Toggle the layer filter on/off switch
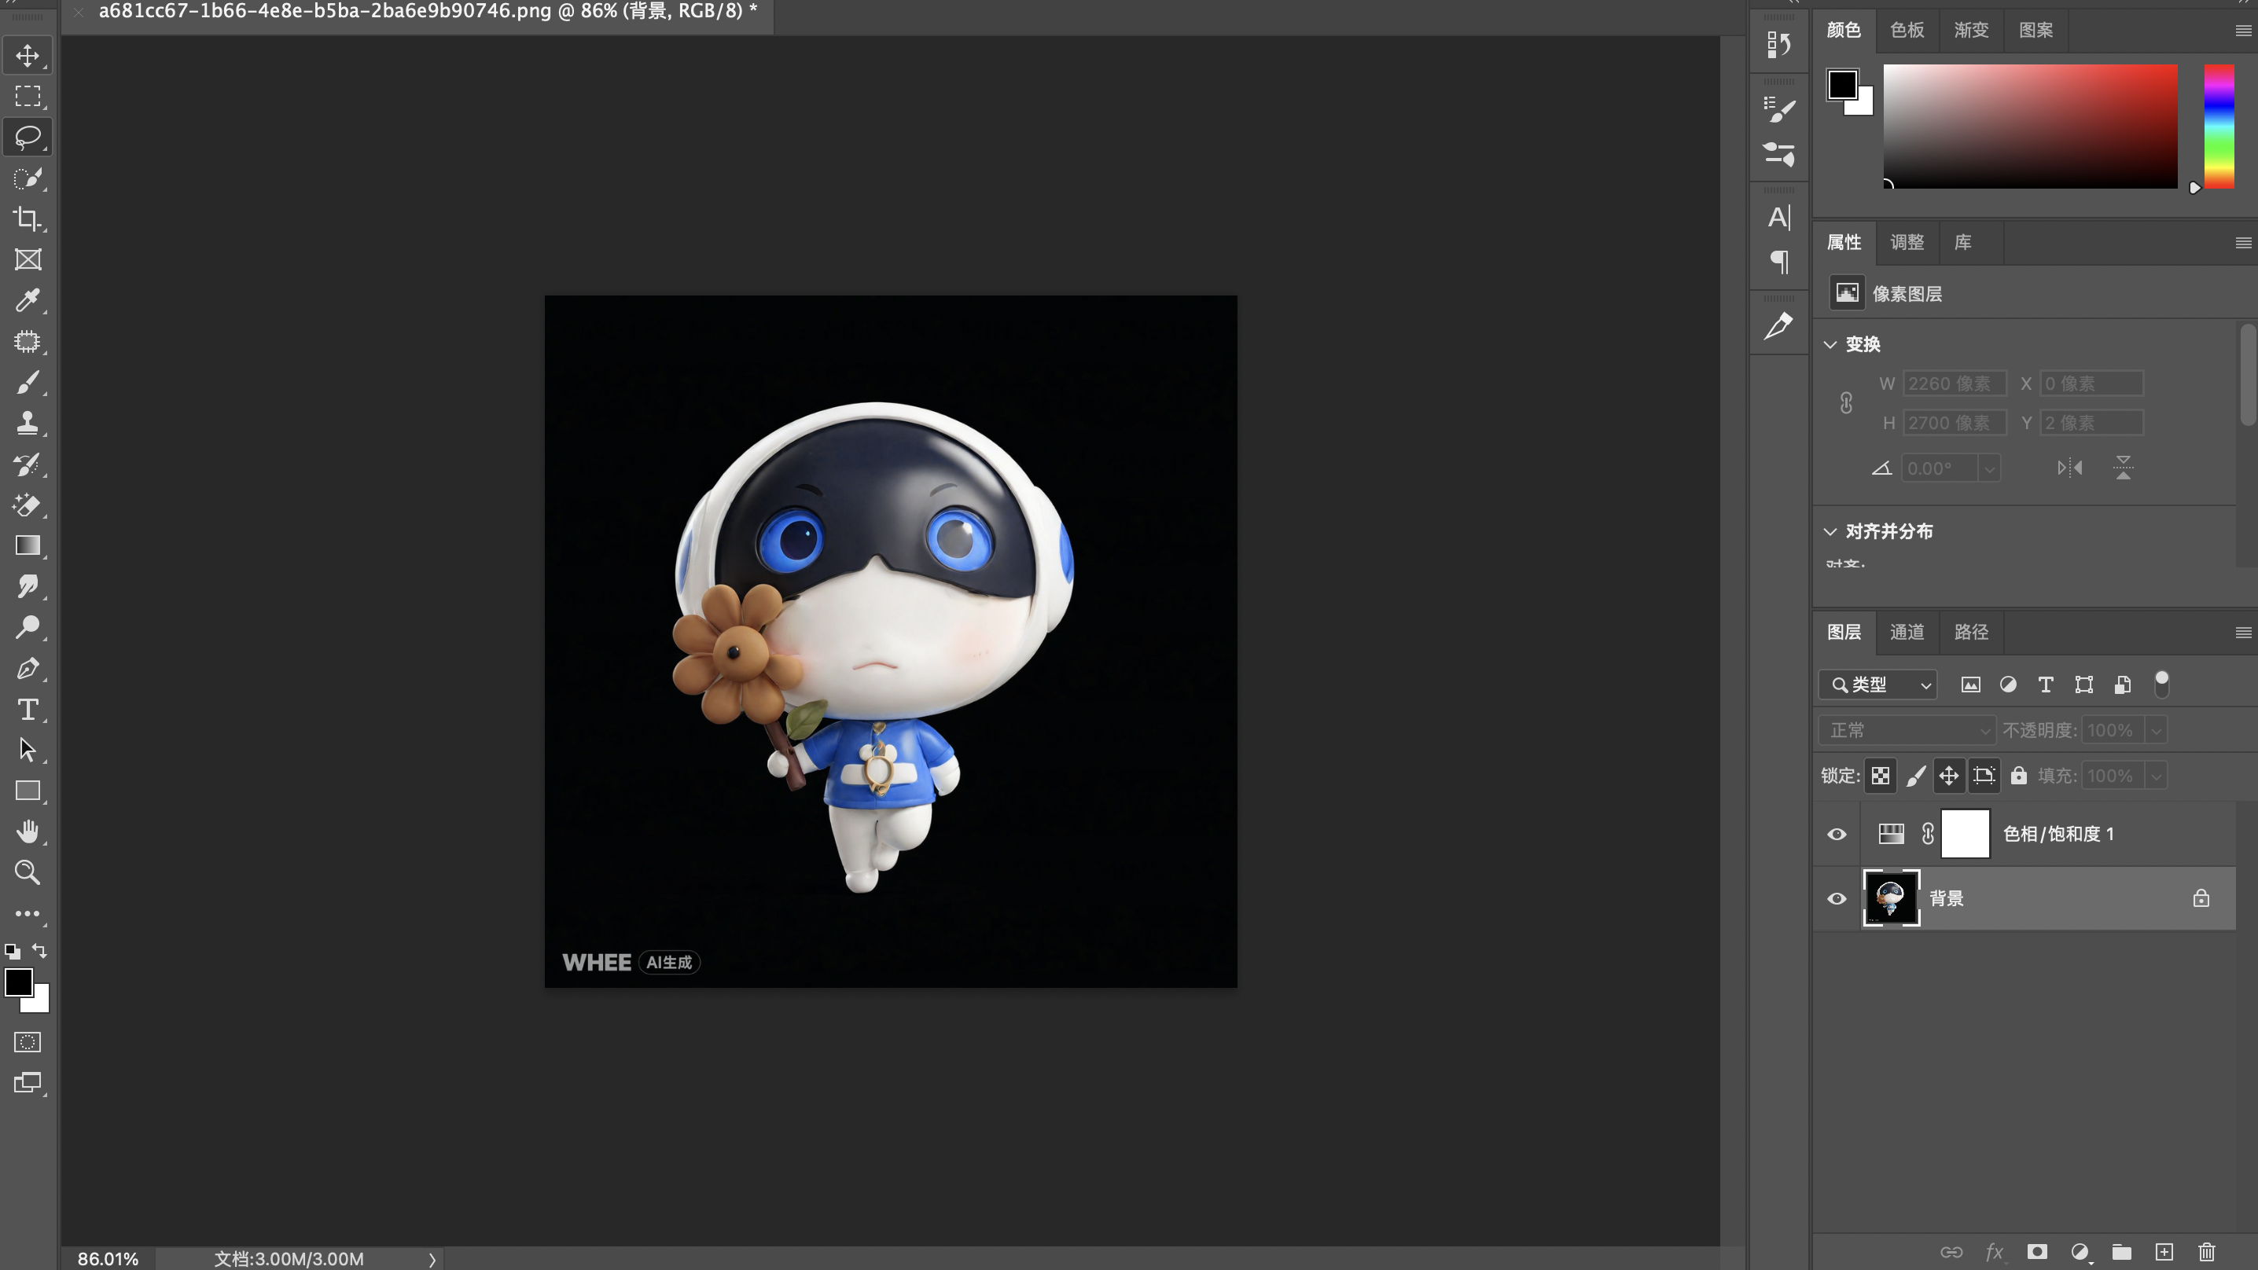Image resolution: width=2258 pixels, height=1270 pixels. (x=2161, y=684)
